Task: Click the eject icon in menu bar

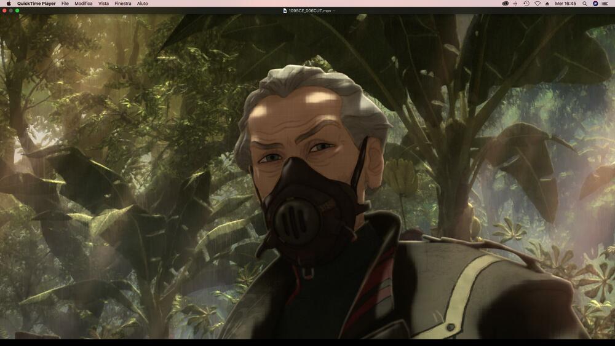Action: [547, 4]
